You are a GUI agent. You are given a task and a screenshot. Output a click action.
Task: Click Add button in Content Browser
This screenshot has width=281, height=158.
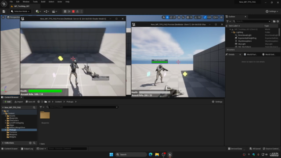click(x=7, y=102)
